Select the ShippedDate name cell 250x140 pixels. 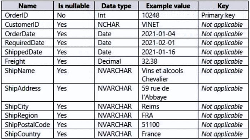coord(28,52)
